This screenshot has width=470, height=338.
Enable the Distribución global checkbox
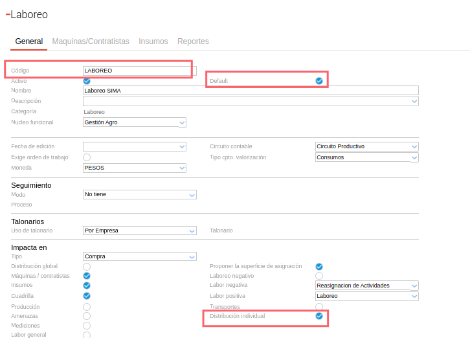[87, 266]
